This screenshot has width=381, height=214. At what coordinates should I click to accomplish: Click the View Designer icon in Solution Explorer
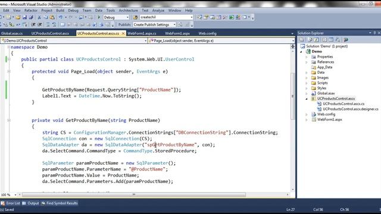coord(331,40)
